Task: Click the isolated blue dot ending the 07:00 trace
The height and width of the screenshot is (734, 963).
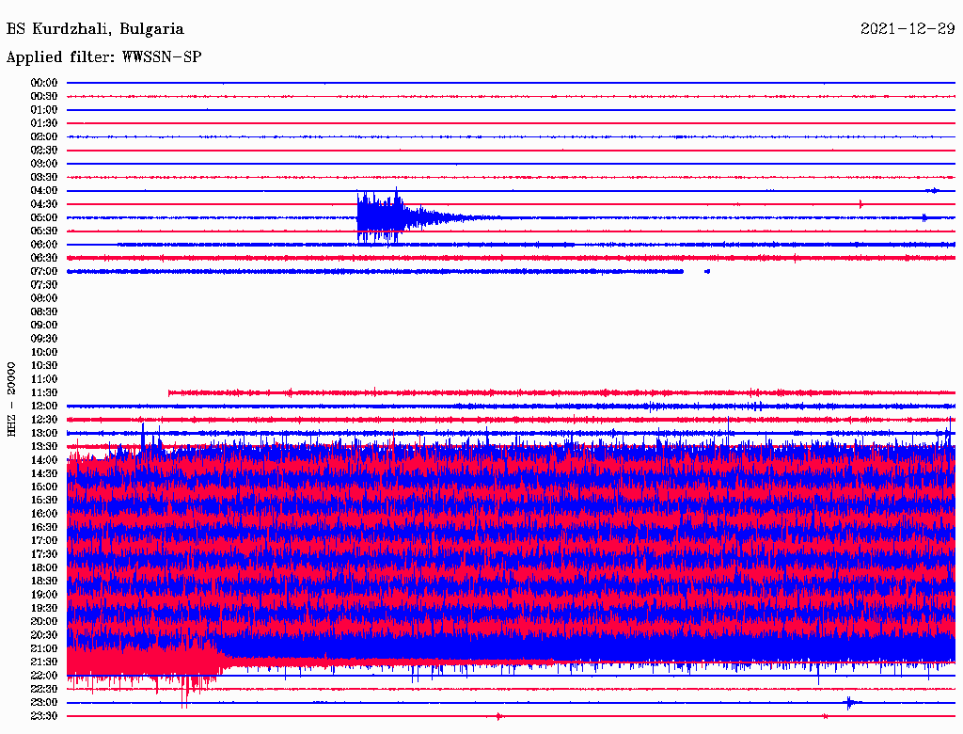Action: [x=707, y=271]
